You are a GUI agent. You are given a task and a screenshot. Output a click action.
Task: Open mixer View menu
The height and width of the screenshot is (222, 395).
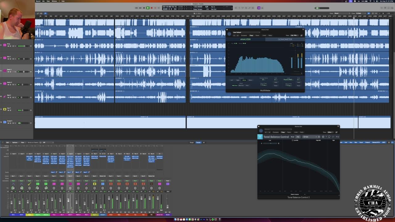(x=23, y=142)
